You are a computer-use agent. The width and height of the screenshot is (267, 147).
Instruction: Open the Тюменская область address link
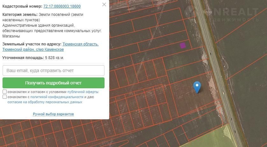(x=80, y=44)
